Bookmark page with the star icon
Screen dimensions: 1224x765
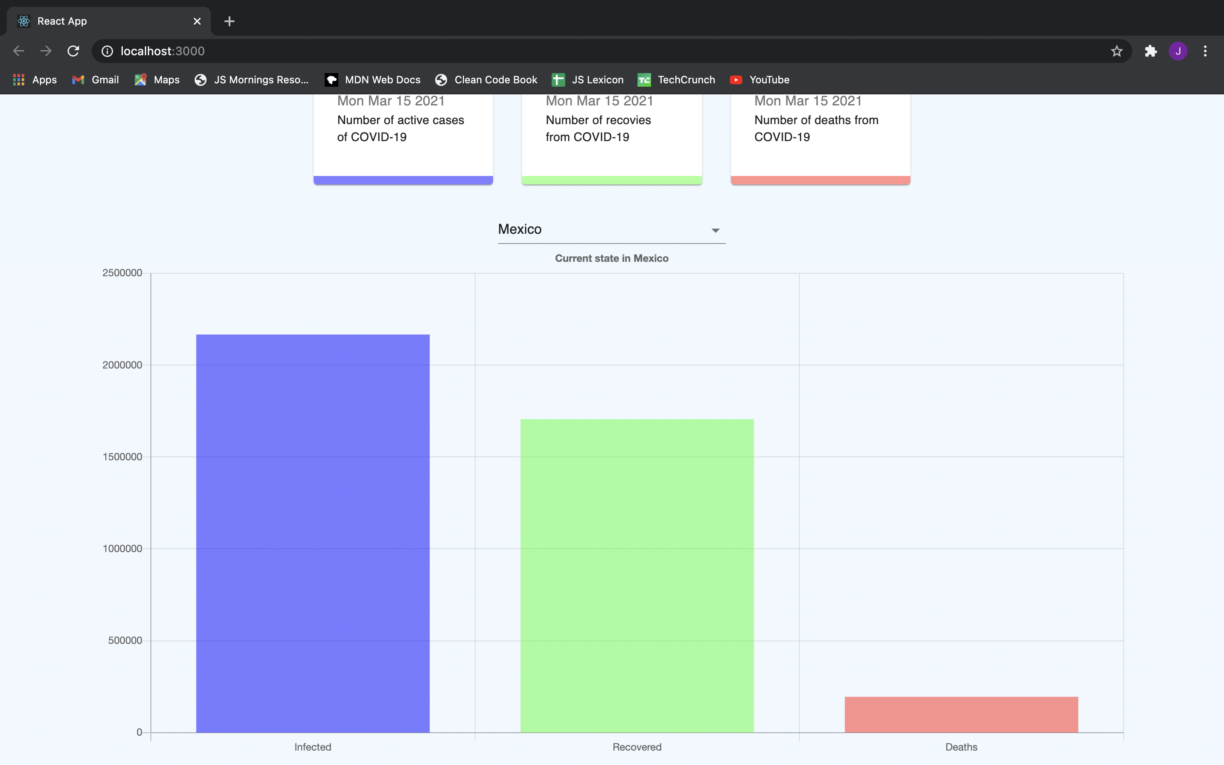click(x=1116, y=51)
